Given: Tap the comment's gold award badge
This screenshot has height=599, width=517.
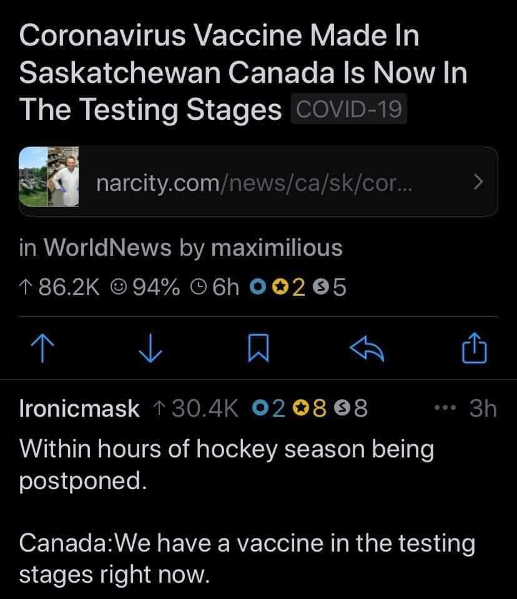Looking at the screenshot, I should (x=300, y=408).
